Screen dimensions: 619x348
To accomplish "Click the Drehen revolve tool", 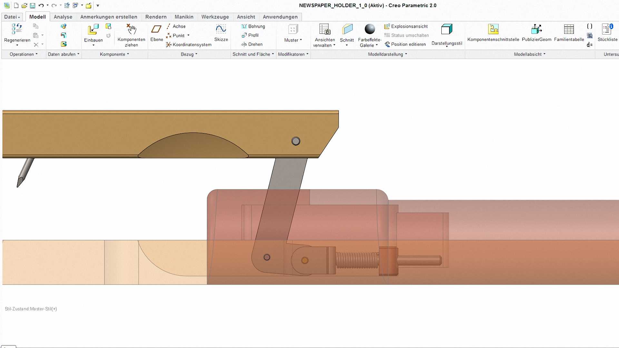I will (252, 44).
